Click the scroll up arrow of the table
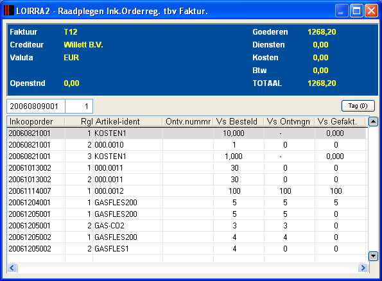Screen dimensions: 382x281 373,121
